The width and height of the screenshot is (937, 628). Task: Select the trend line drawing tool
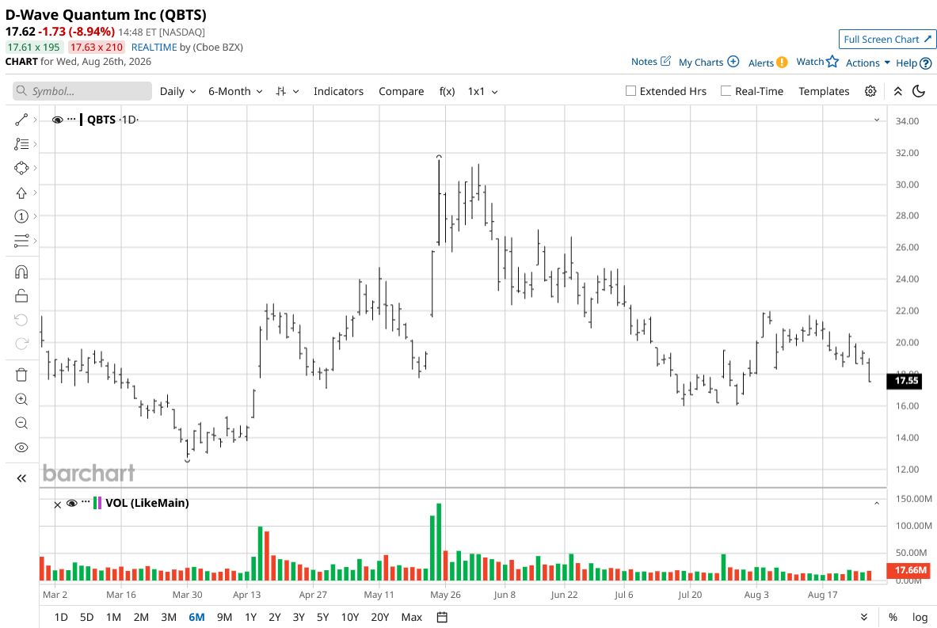[21, 120]
